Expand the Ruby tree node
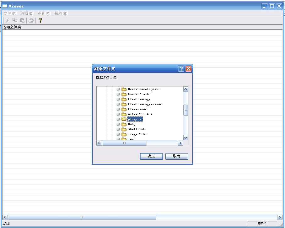 point(118,124)
